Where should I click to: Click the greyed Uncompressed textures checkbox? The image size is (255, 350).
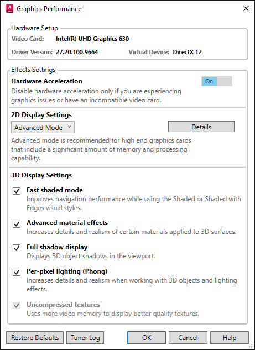(17, 306)
